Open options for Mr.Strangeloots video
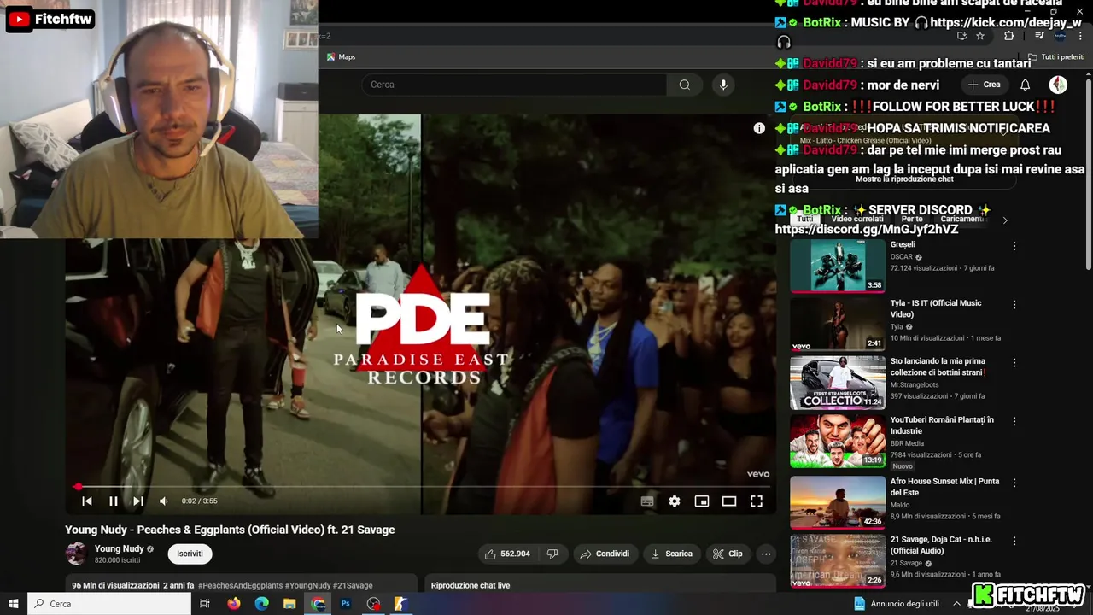This screenshot has width=1093, height=615. pos(1014,362)
